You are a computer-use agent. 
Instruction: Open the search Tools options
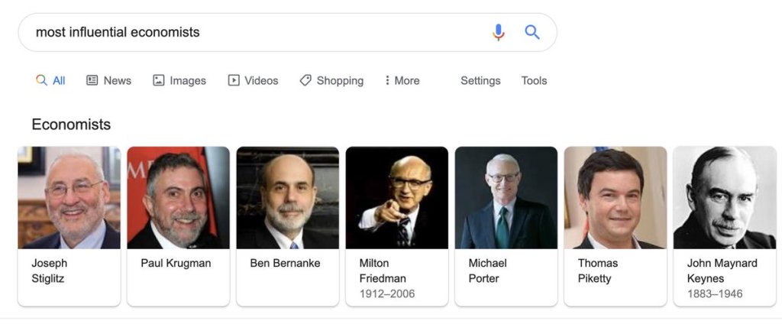click(534, 80)
